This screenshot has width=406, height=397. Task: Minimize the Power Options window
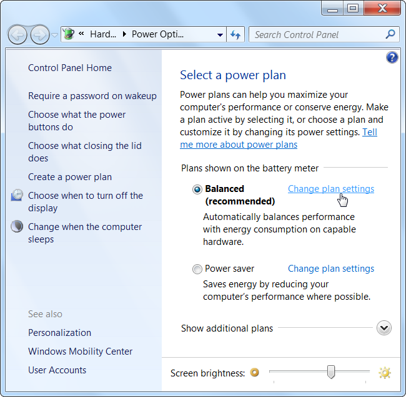(x=332, y=8)
